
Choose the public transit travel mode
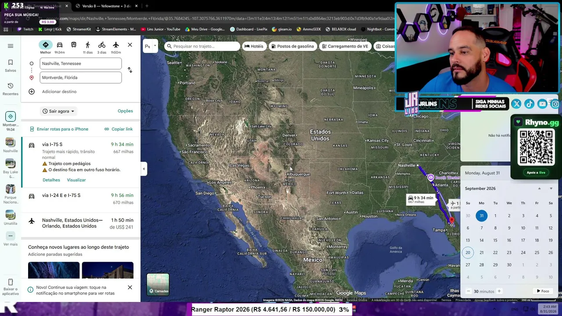point(74,45)
